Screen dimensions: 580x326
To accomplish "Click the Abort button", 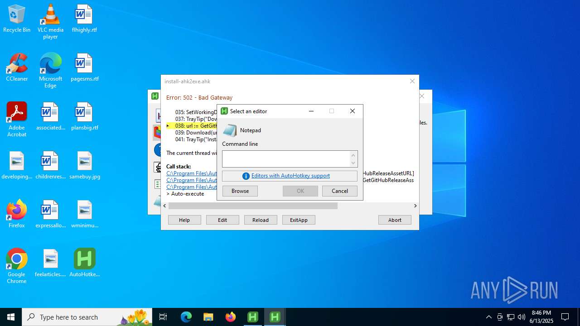I will [x=395, y=220].
